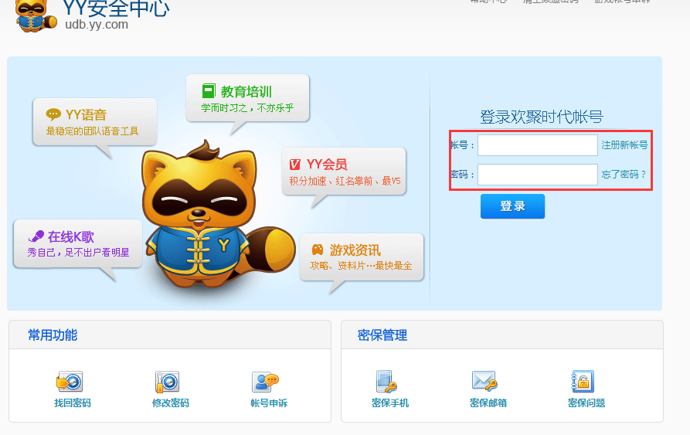Screen dimensions: 690x435
Task: Click the chat bubble icon beside YY语音
Action: pyautogui.click(x=53, y=115)
